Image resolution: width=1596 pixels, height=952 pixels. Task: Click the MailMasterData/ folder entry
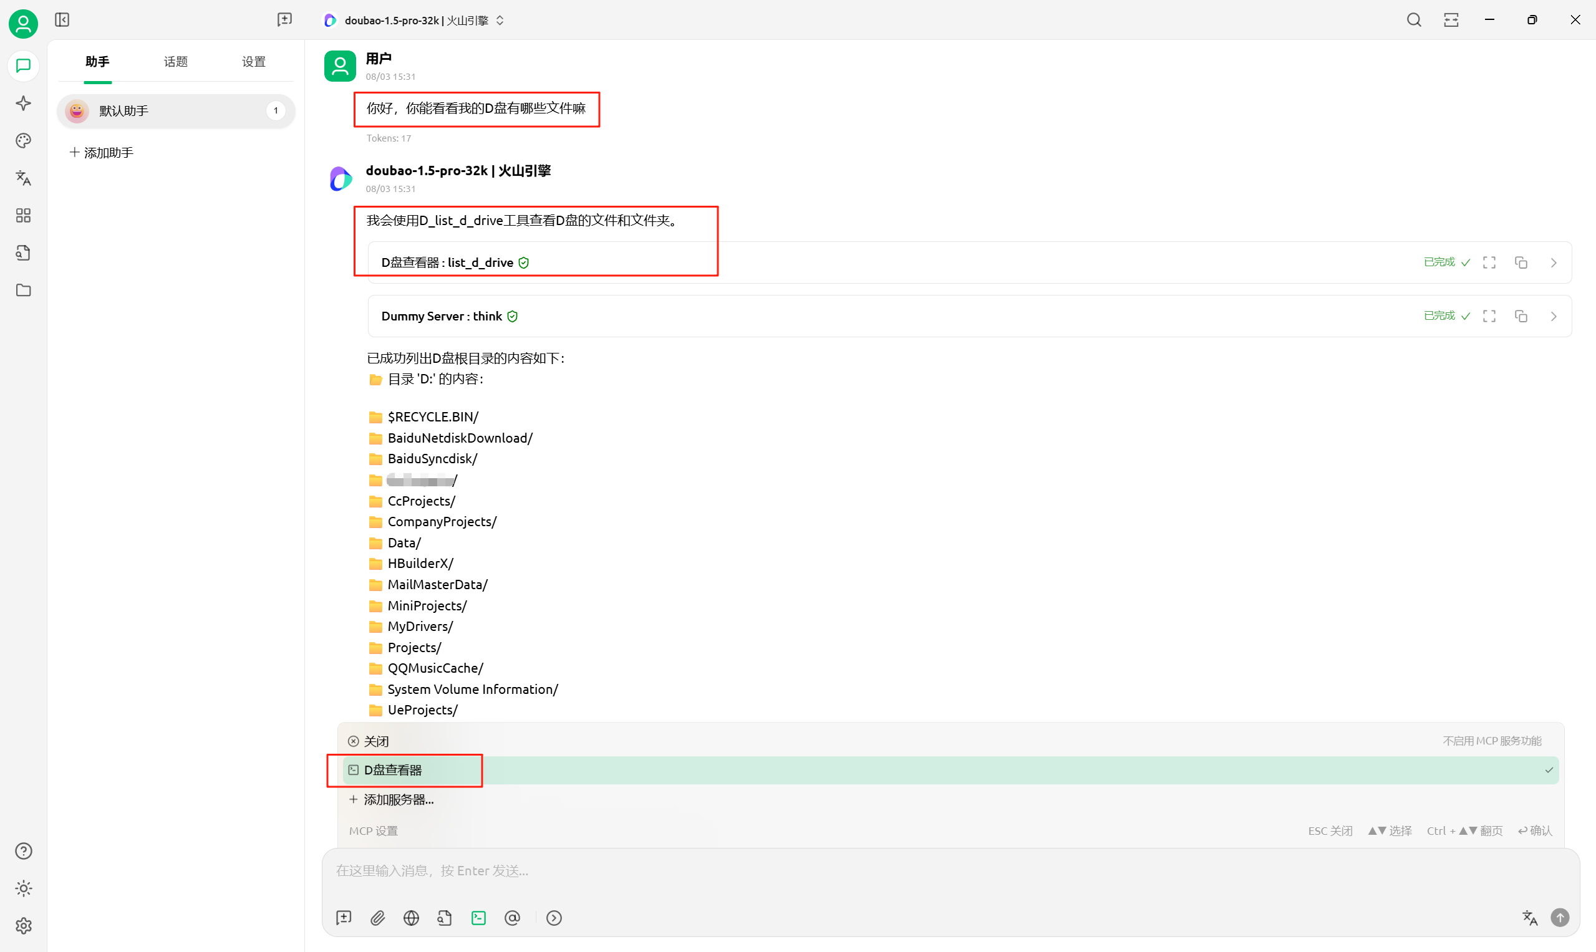coord(437,584)
